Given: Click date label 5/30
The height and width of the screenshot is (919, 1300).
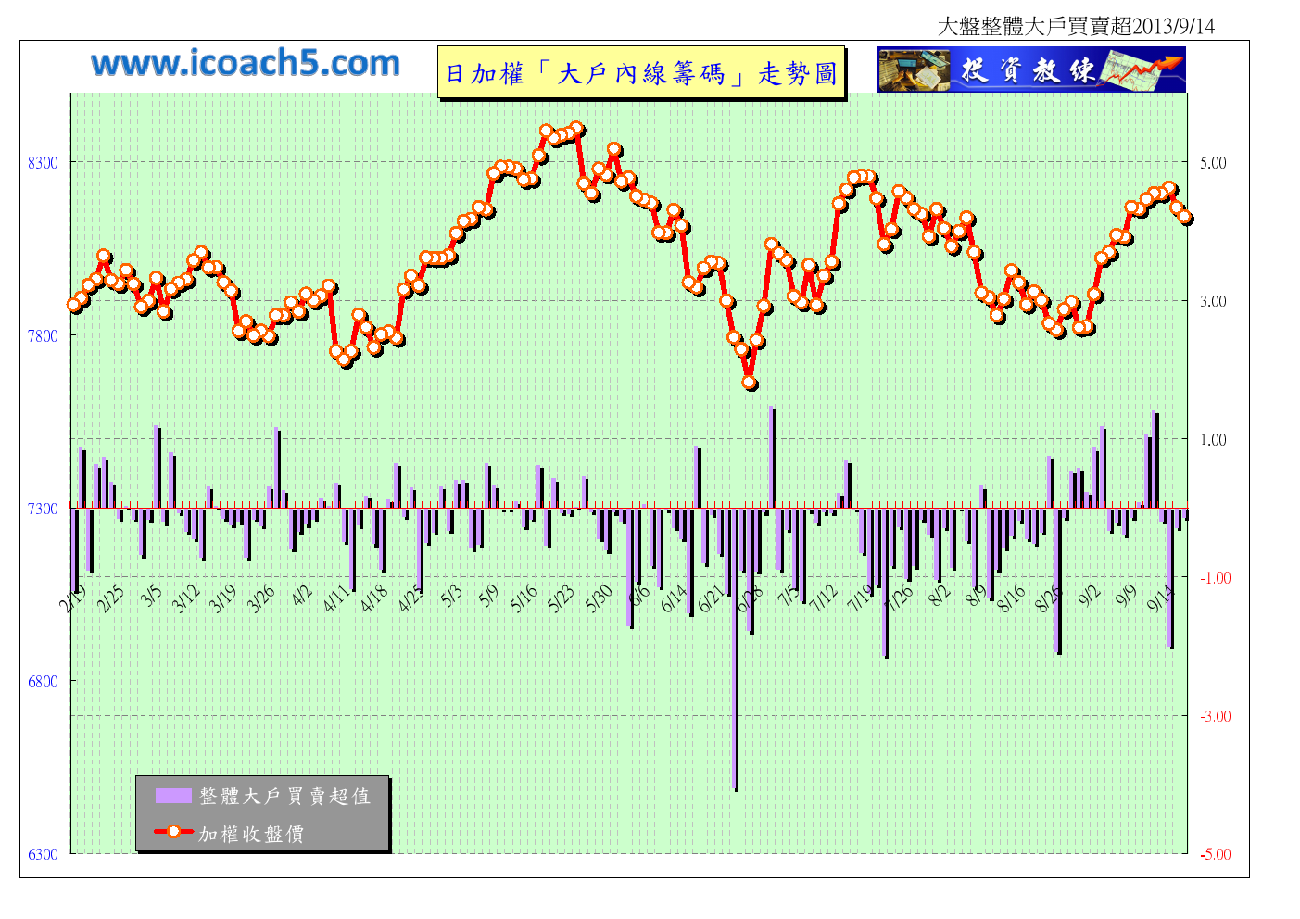Looking at the screenshot, I should pyautogui.click(x=599, y=598).
